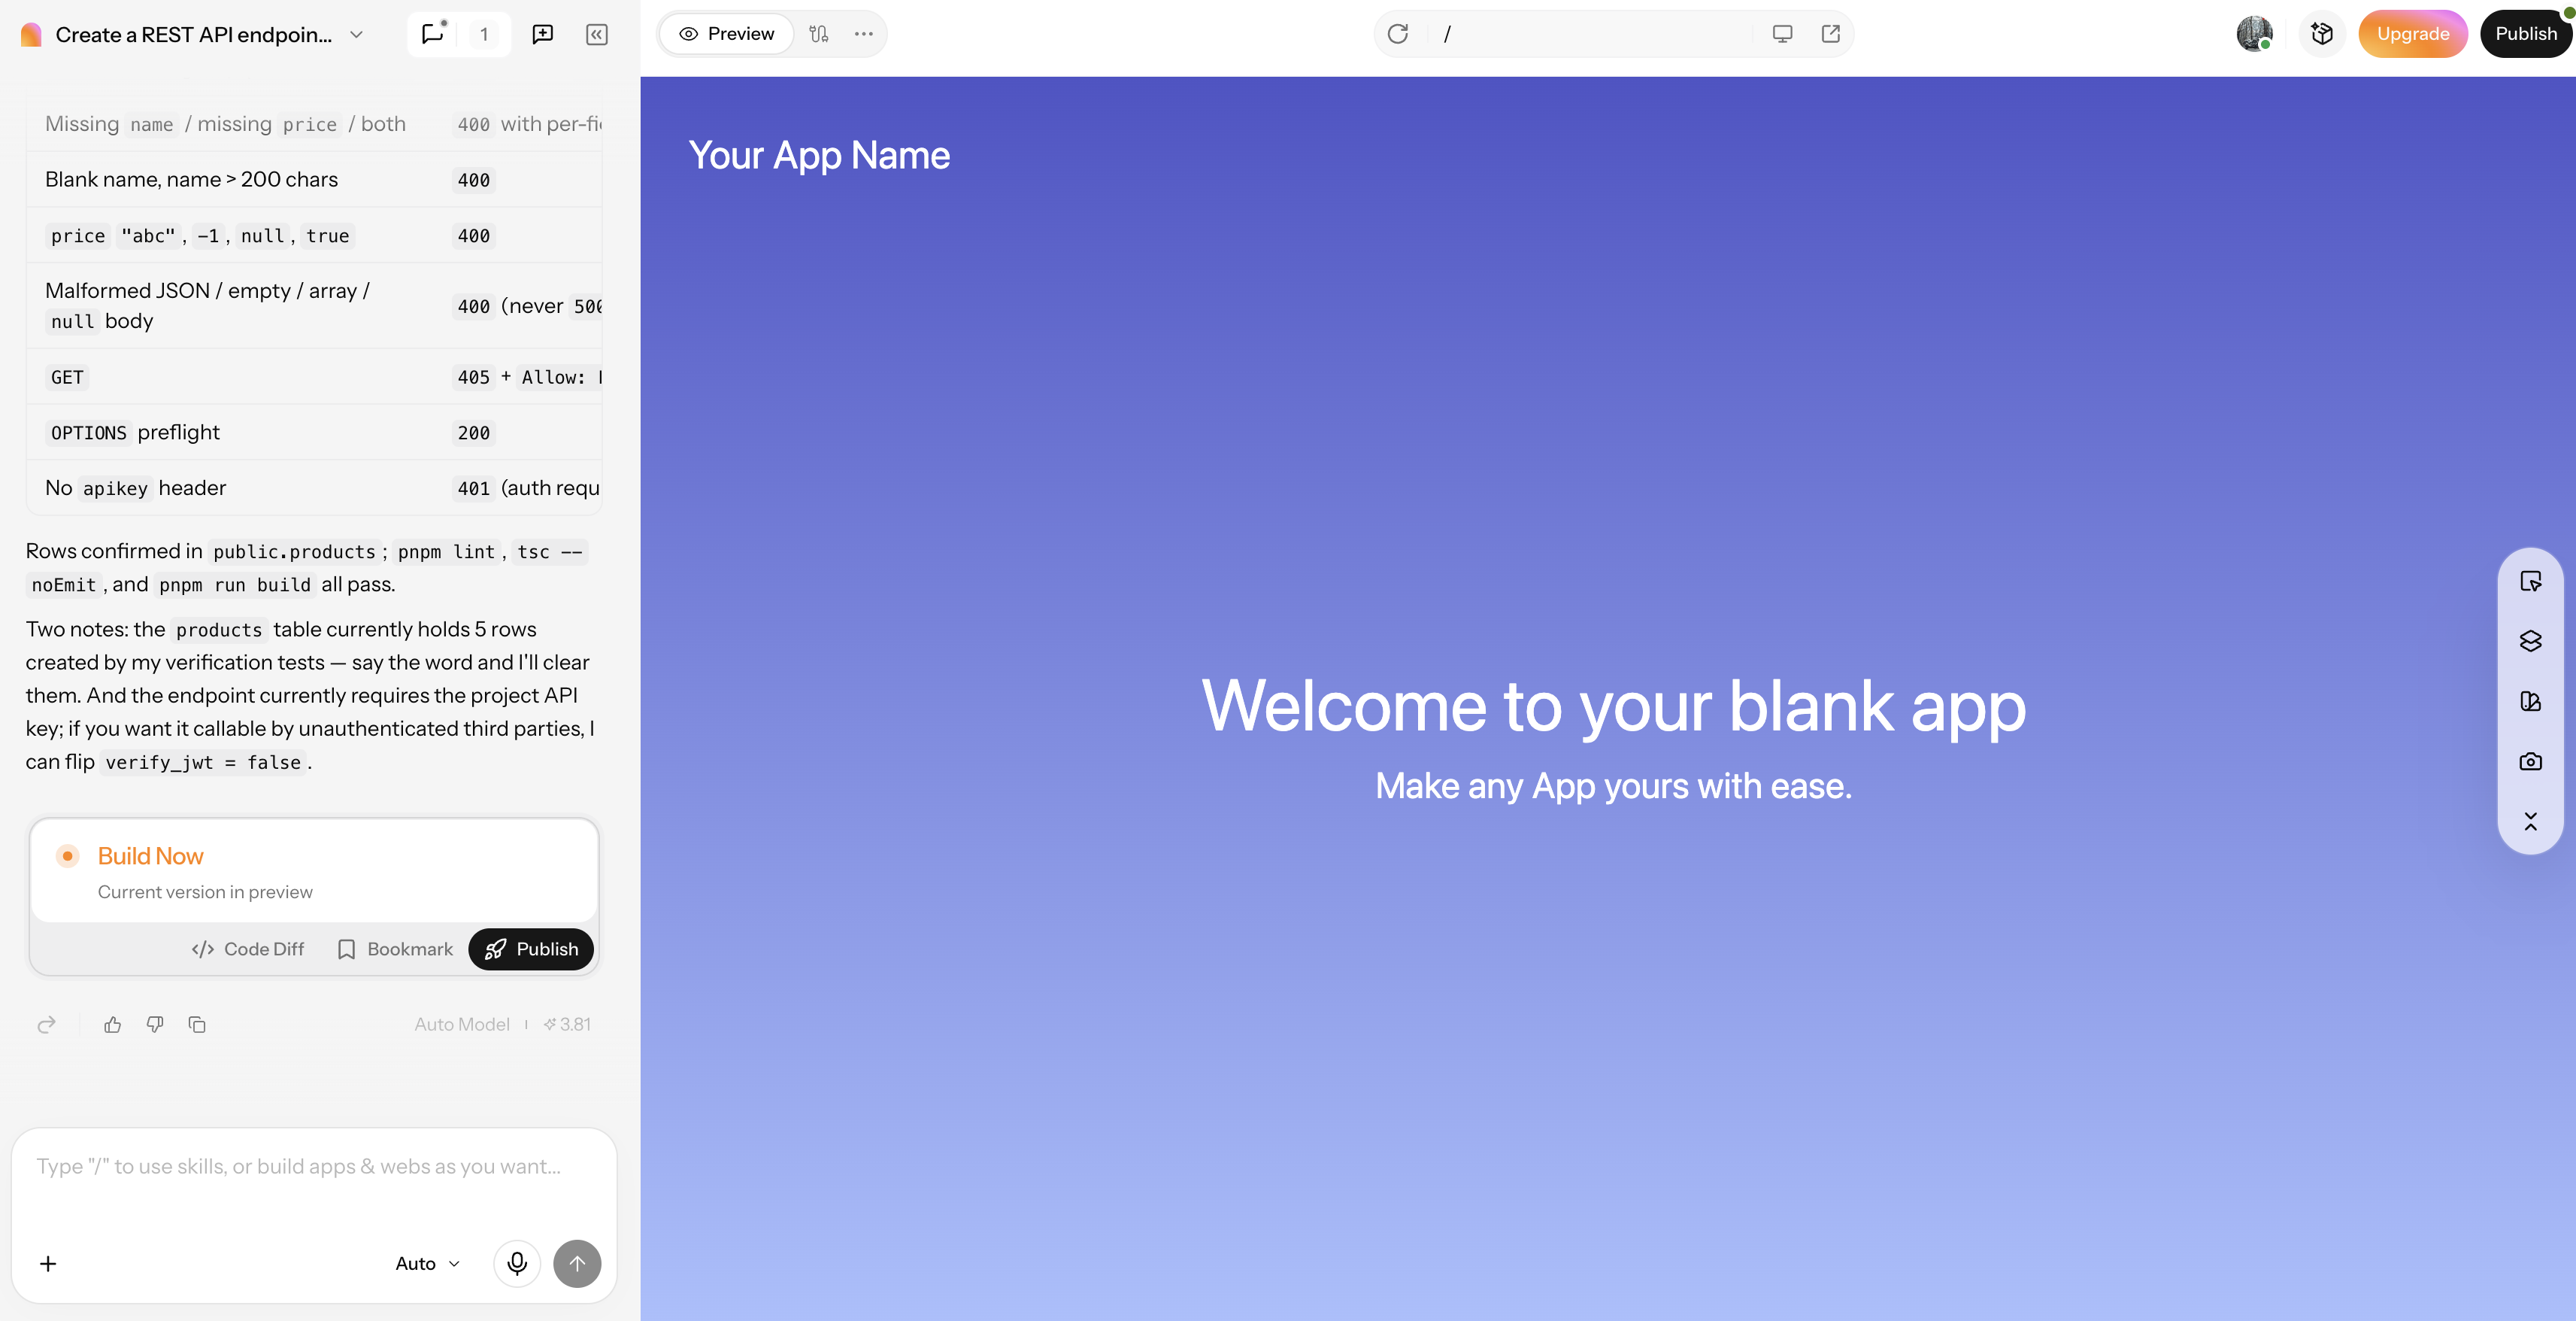The image size is (2576, 1321).
Task: Click the Welcome to your blank app heading
Action: tap(1613, 706)
